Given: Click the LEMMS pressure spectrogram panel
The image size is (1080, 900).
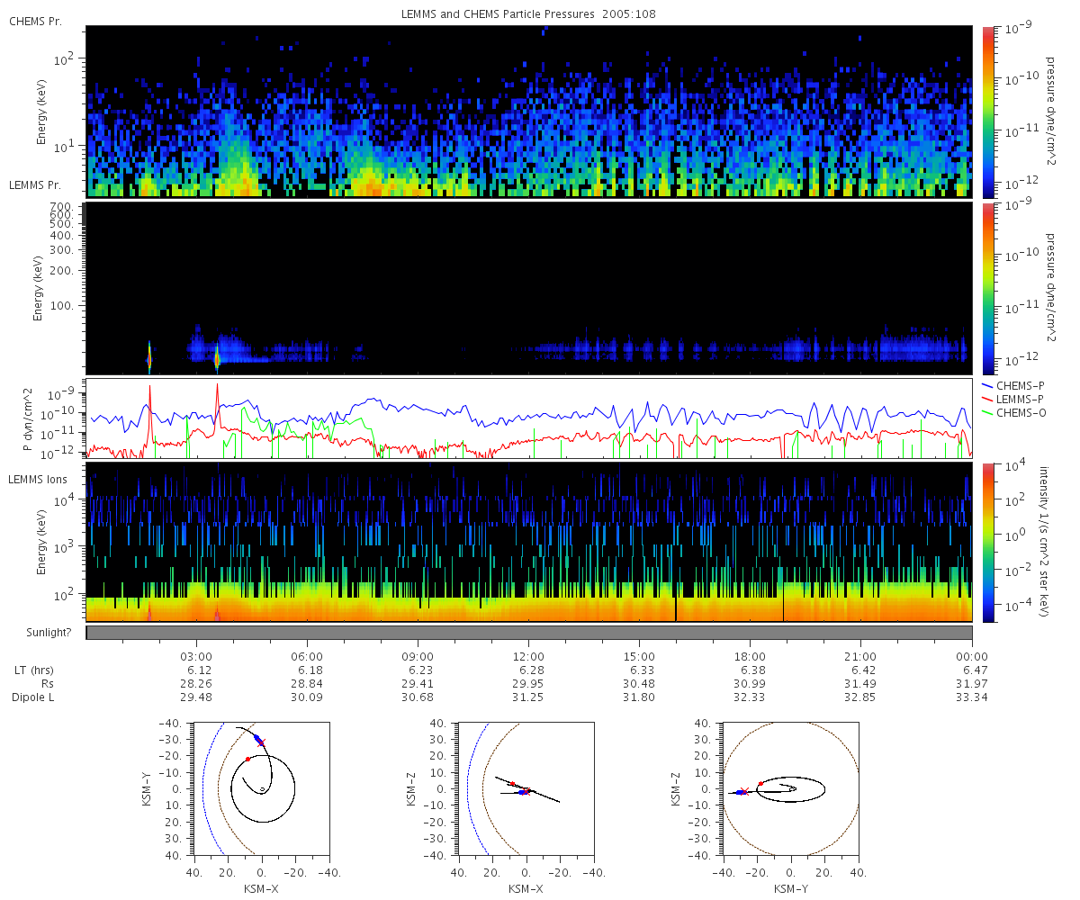Looking at the screenshot, I should coord(529,288).
